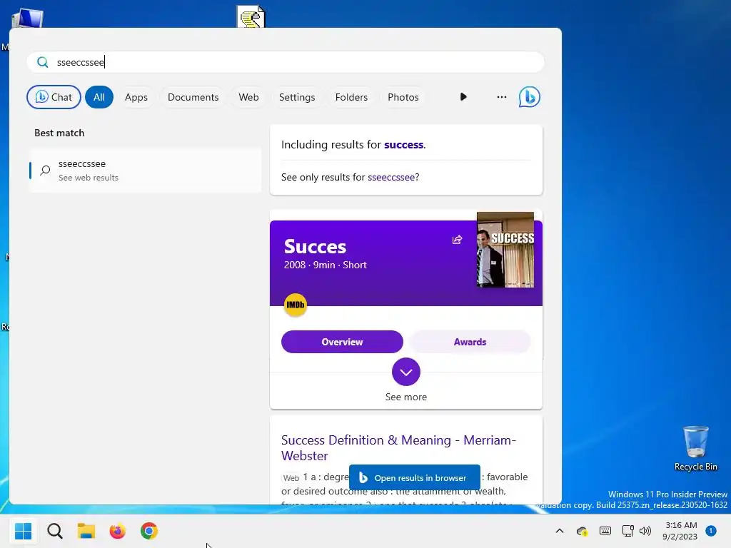The height and width of the screenshot is (548, 731).
Task: Switch to the Apps filter
Action: click(136, 97)
